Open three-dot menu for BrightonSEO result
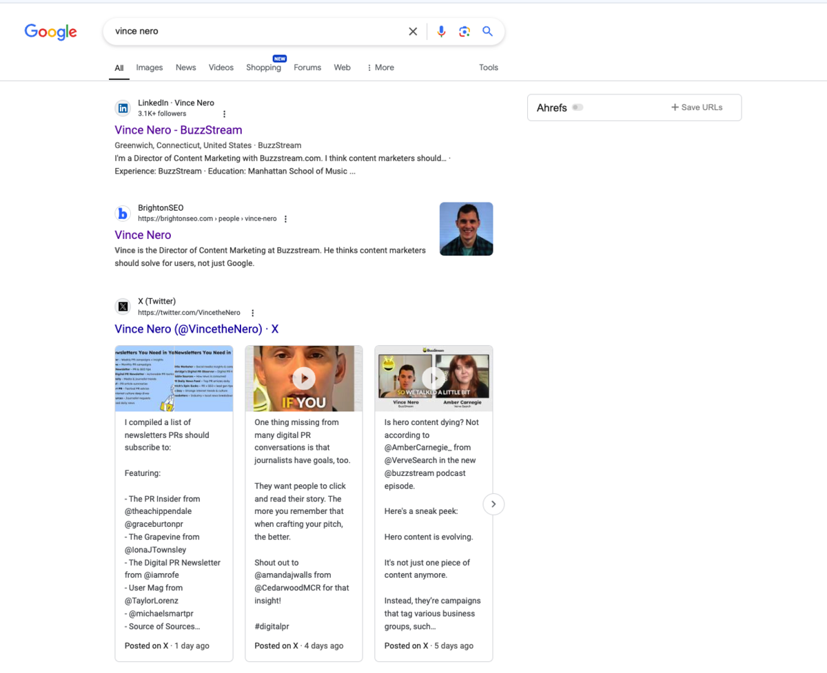 [x=285, y=219]
